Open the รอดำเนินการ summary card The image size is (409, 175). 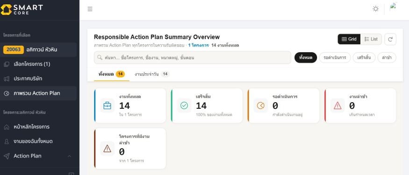coord(283,105)
